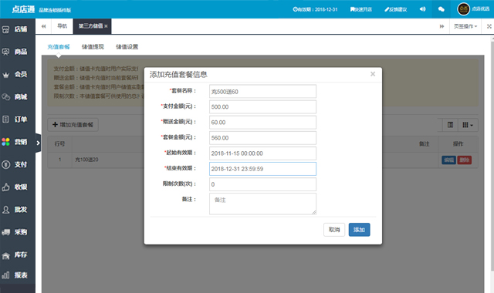
Task: Click the 充100送20 table cell
Action: pyautogui.click(x=86, y=160)
